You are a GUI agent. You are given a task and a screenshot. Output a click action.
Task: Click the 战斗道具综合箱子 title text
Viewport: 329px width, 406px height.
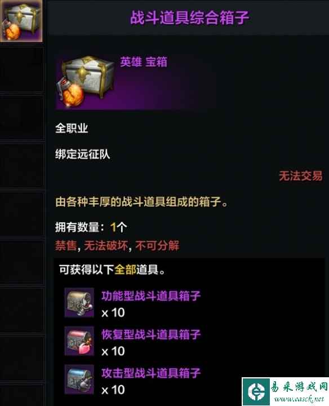click(x=189, y=17)
